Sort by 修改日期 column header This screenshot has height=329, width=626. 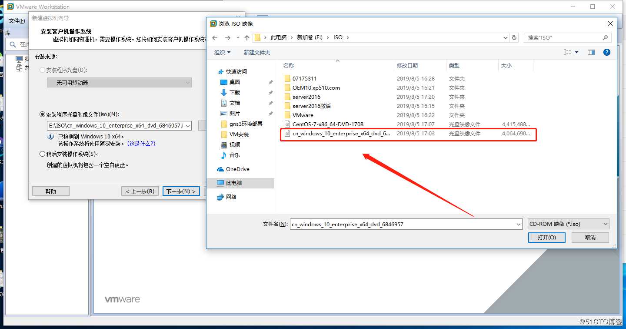pos(407,66)
